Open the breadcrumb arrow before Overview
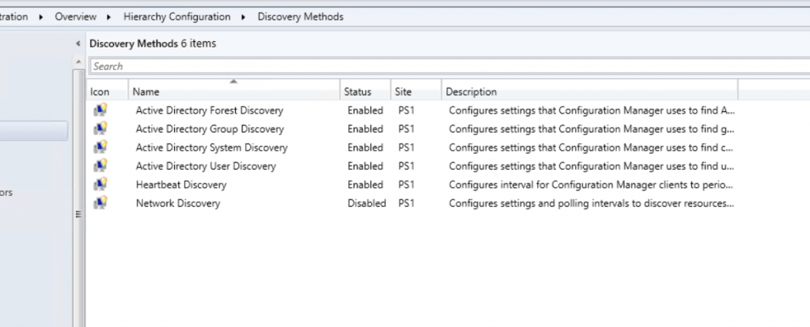The height and width of the screenshot is (327, 810). (41, 17)
